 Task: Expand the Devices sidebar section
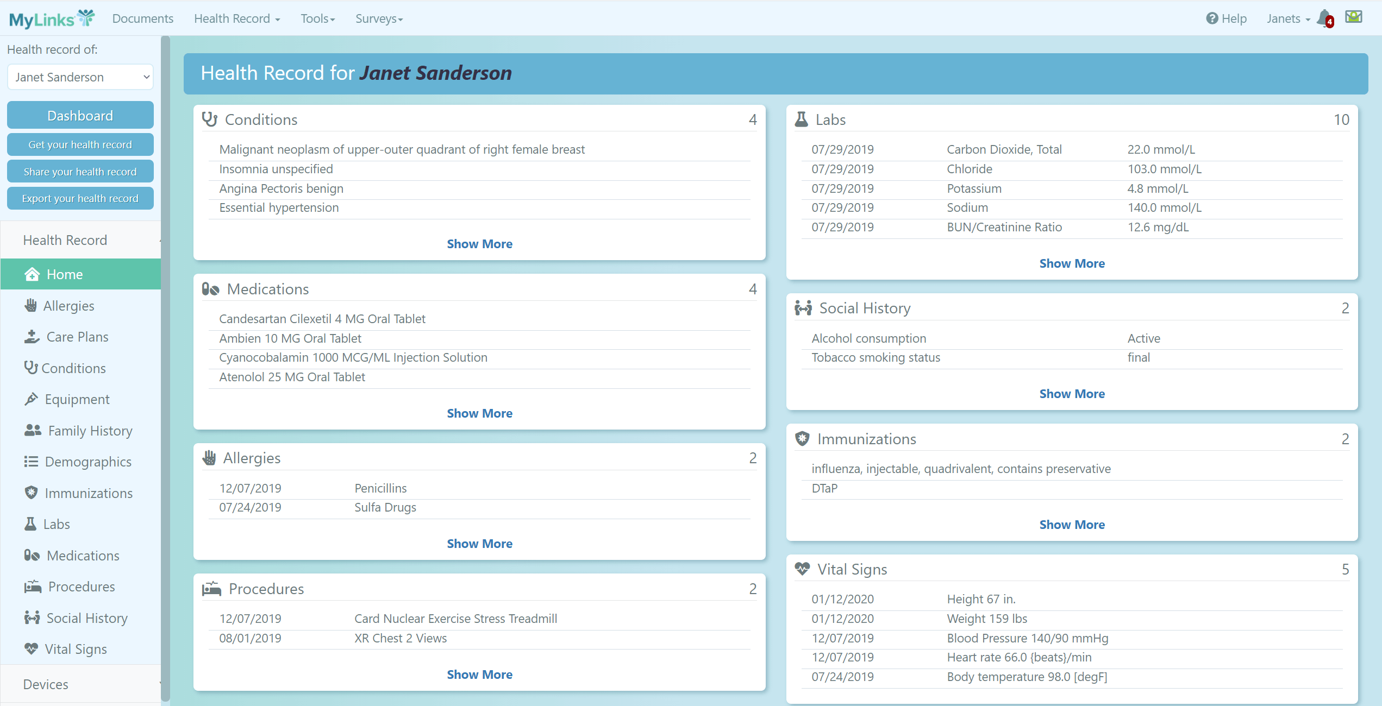80,684
